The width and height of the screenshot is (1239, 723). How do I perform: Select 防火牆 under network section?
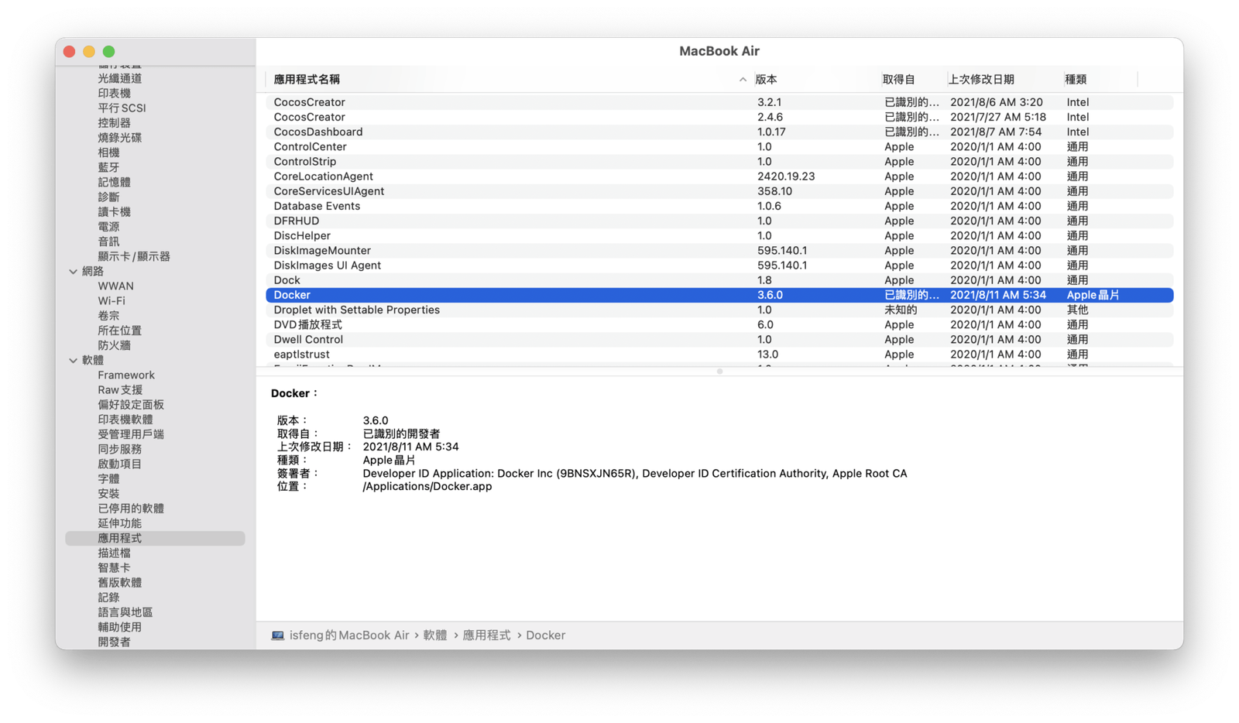114,345
